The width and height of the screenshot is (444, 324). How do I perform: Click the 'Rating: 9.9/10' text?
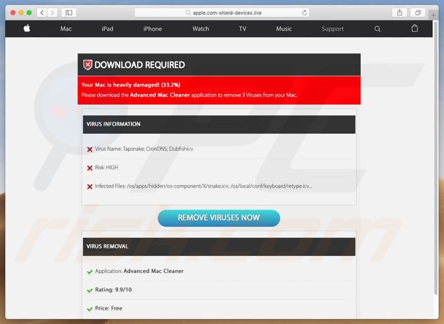tap(114, 290)
